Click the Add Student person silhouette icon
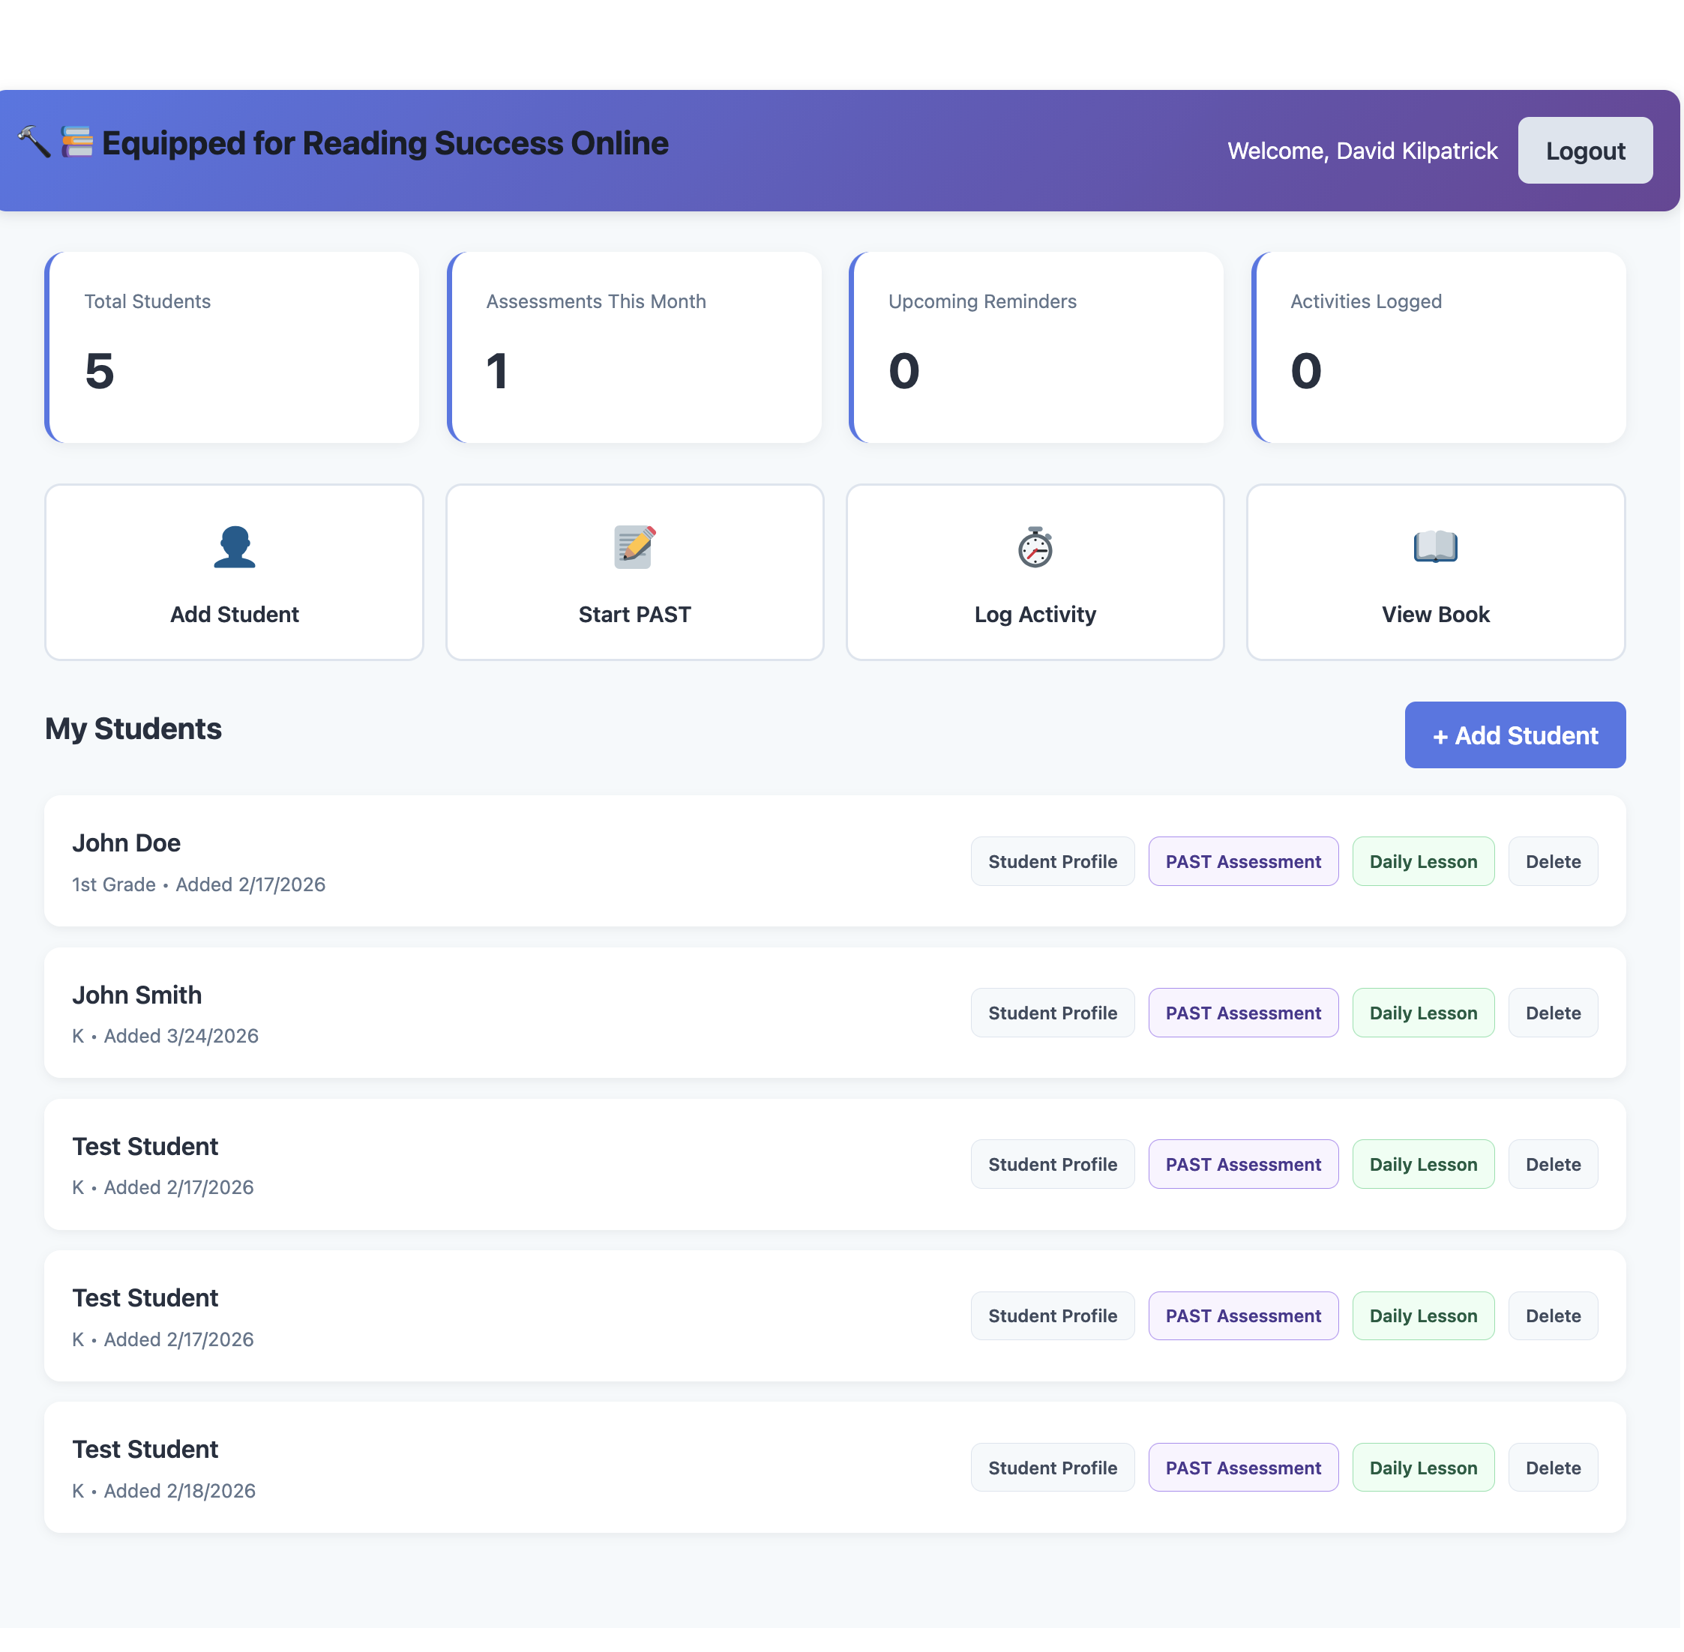The height and width of the screenshot is (1652, 1684). tap(235, 547)
